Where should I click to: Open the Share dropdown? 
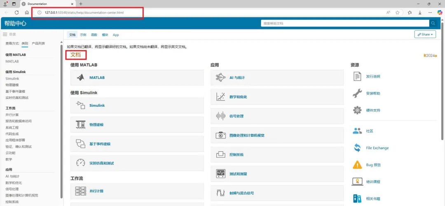point(425,34)
